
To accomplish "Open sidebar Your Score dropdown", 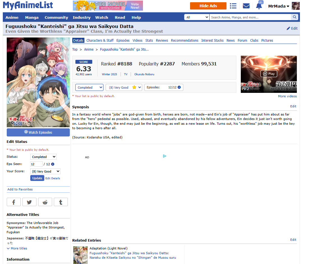I will point(45,171).
